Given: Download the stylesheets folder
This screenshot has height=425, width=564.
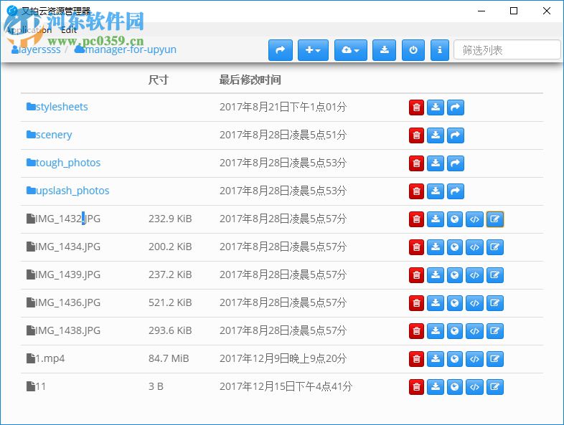Looking at the screenshot, I should (x=436, y=107).
